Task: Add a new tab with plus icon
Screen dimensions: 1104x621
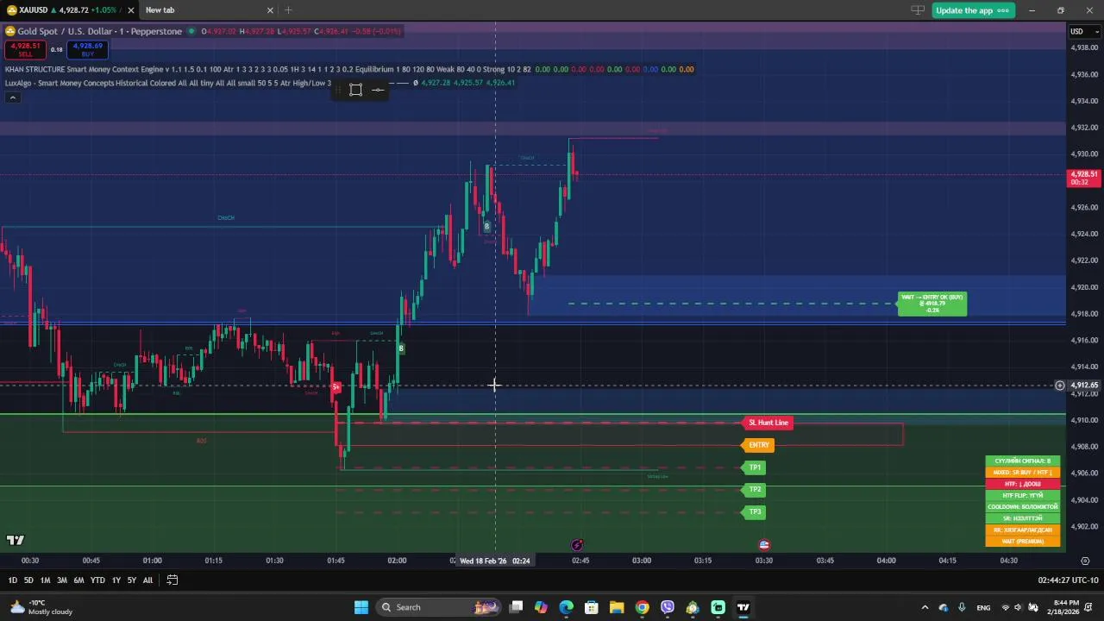Action: 288,10
